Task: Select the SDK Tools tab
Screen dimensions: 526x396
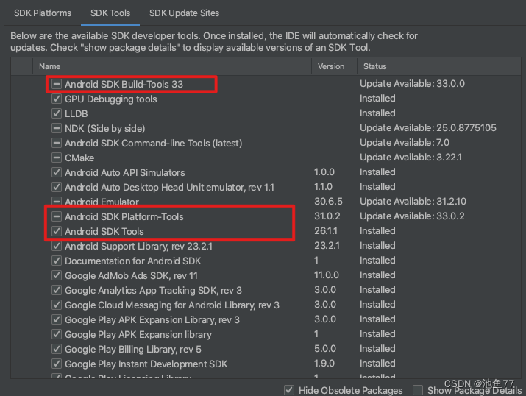Action: [x=110, y=13]
